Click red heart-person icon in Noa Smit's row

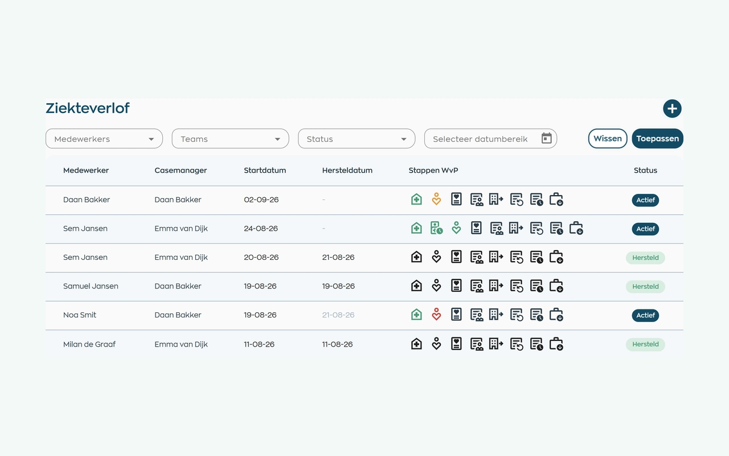click(x=436, y=315)
